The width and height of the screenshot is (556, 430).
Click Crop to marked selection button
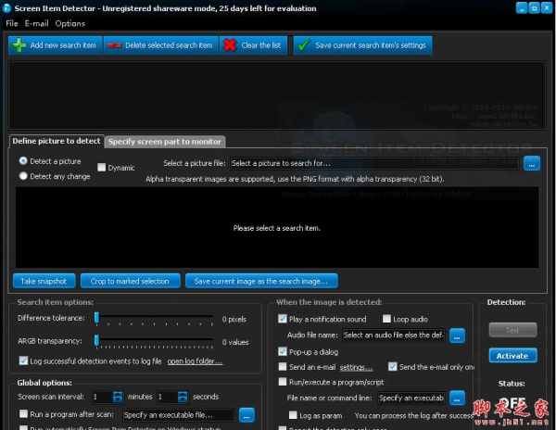(130, 281)
